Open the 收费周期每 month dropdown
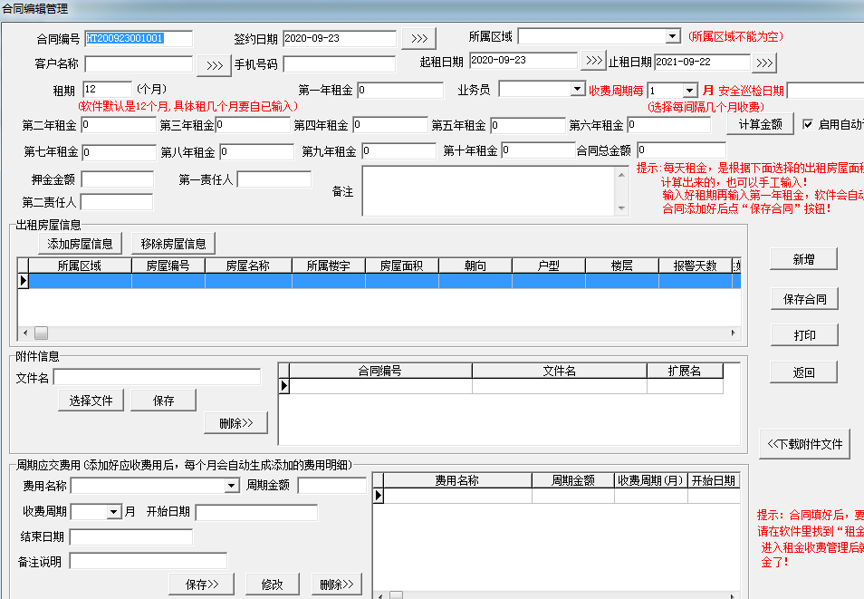Screen dimensions: 864x599 pyautogui.click(x=690, y=91)
